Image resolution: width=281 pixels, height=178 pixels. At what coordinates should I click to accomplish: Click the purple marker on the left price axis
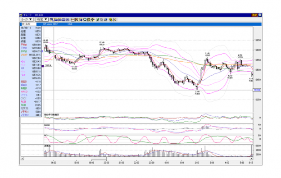click(43, 66)
